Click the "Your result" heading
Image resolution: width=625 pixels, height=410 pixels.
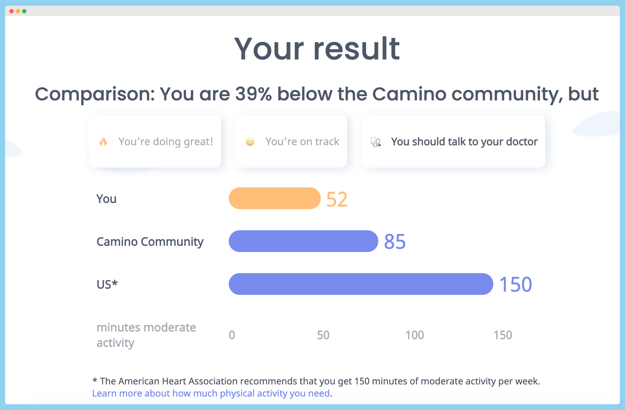click(x=317, y=49)
